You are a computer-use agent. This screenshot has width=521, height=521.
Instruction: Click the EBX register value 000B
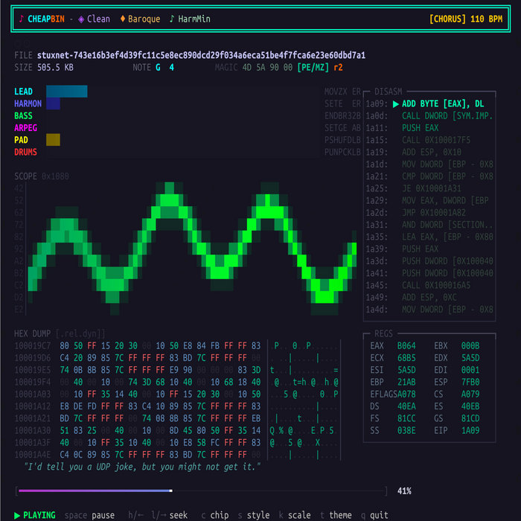[x=470, y=346]
